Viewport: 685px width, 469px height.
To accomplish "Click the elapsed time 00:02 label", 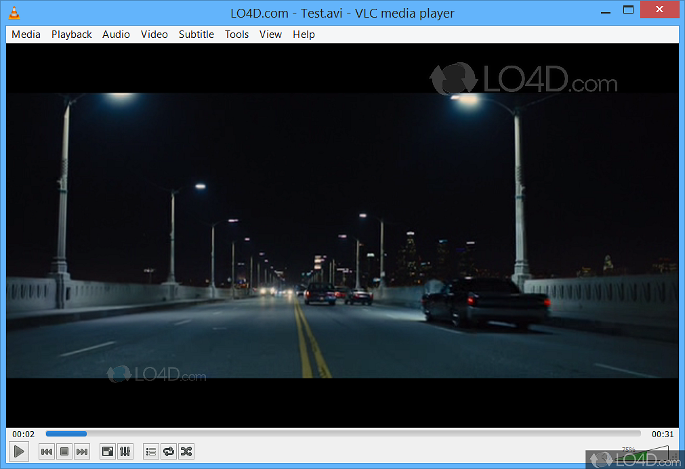I will [x=23, y=434].
